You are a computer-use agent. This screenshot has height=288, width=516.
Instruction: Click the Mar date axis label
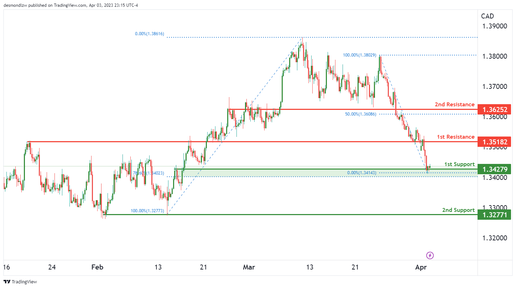coord(249,267)
